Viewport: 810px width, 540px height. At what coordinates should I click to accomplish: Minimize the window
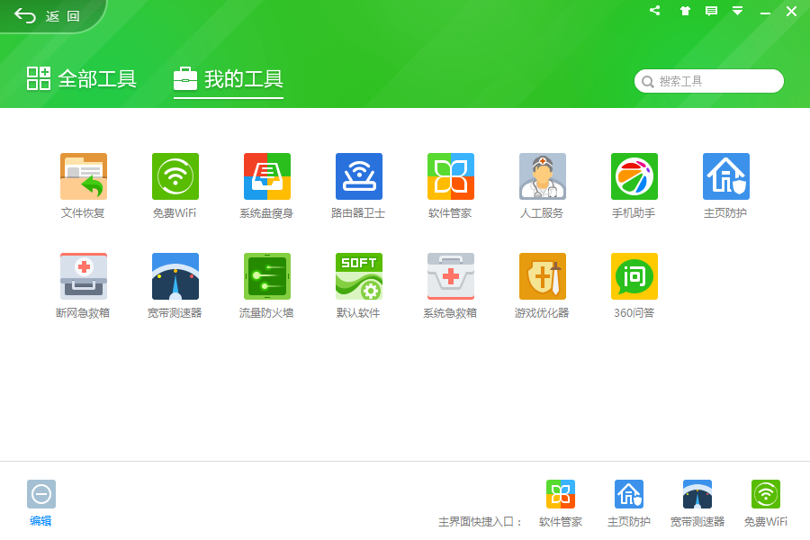(x=765, y=12)
